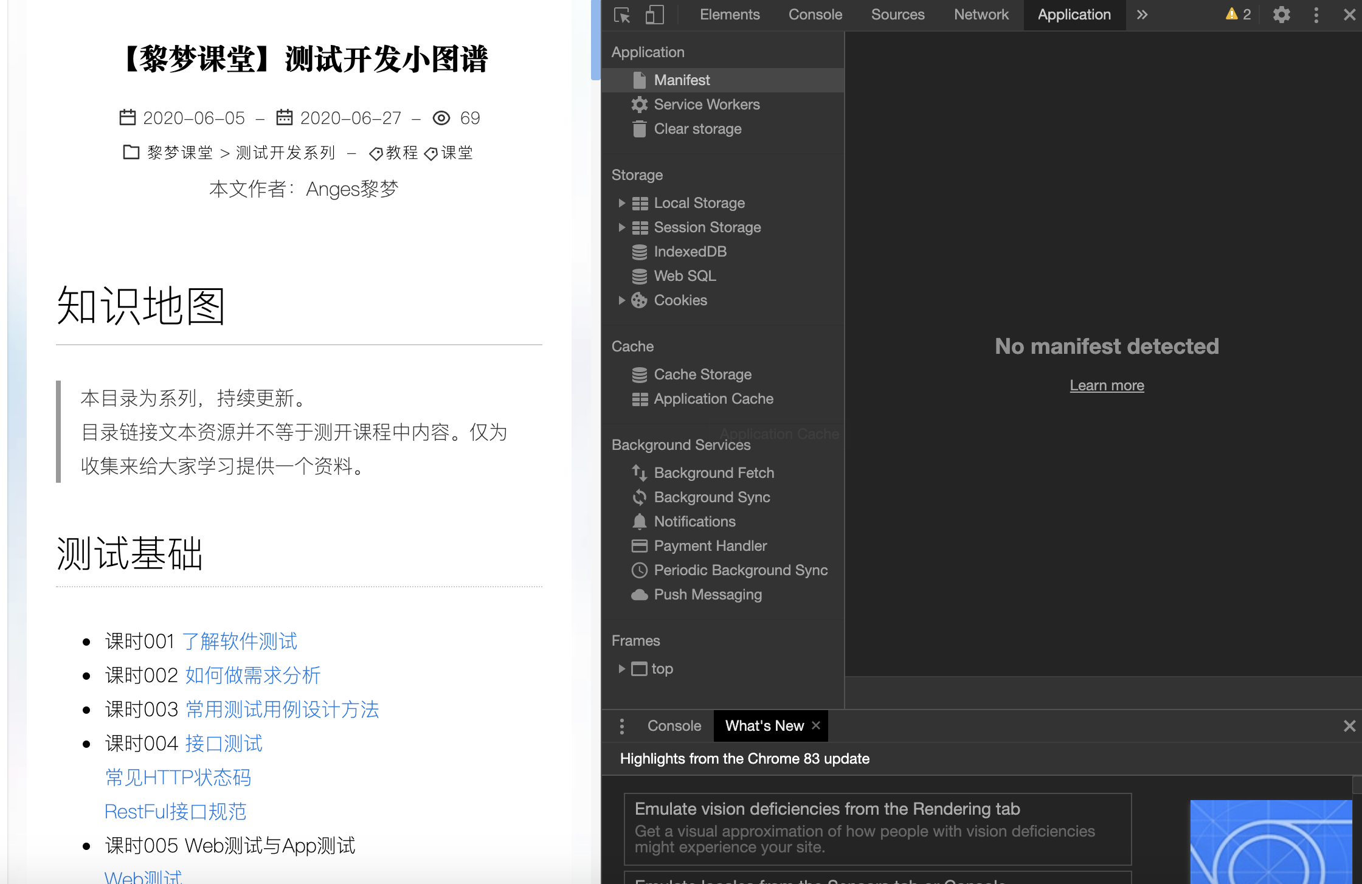Open DevTools settings gear
This screenshot has height=884, width=1362.
1281,15
